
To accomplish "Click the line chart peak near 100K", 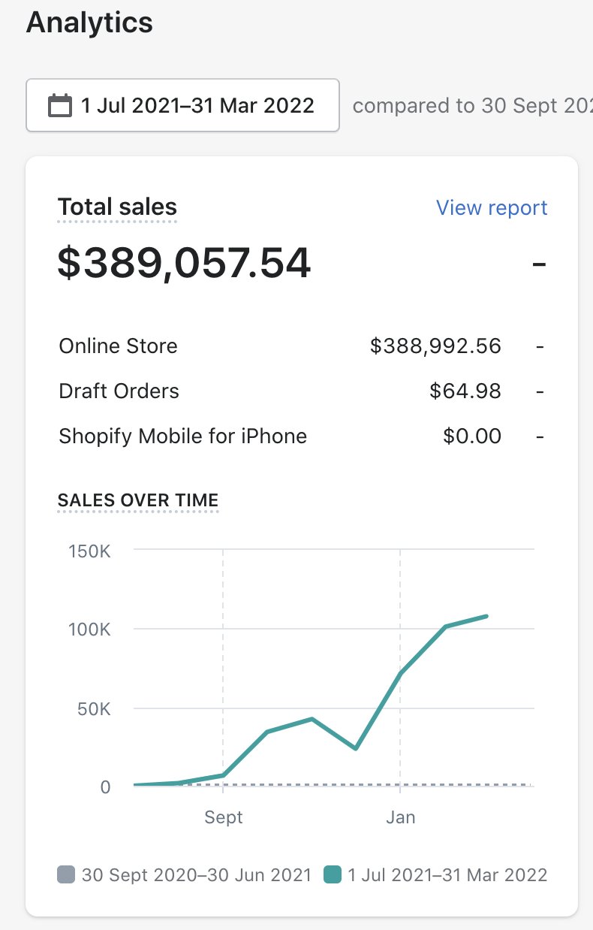I will point(487,616).
